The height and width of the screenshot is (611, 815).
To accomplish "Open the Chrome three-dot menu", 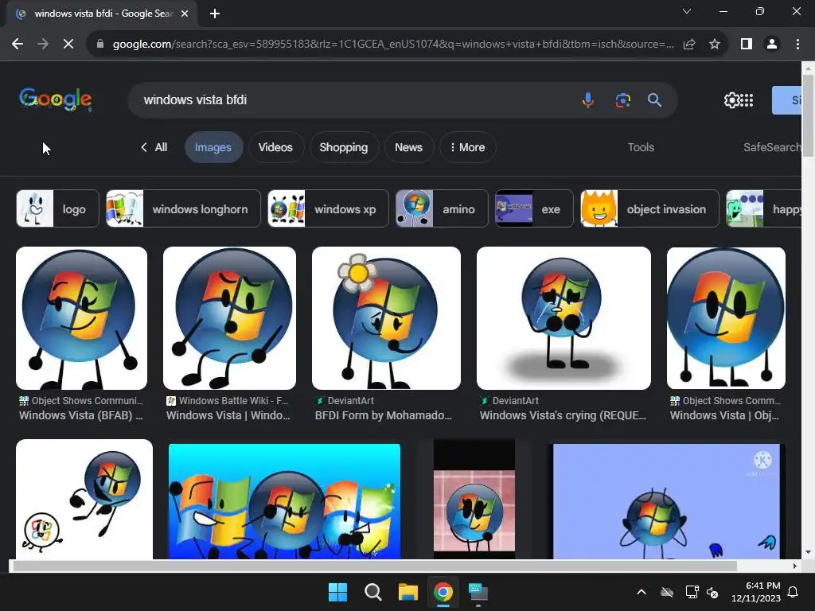I will [x=797, y=45].
